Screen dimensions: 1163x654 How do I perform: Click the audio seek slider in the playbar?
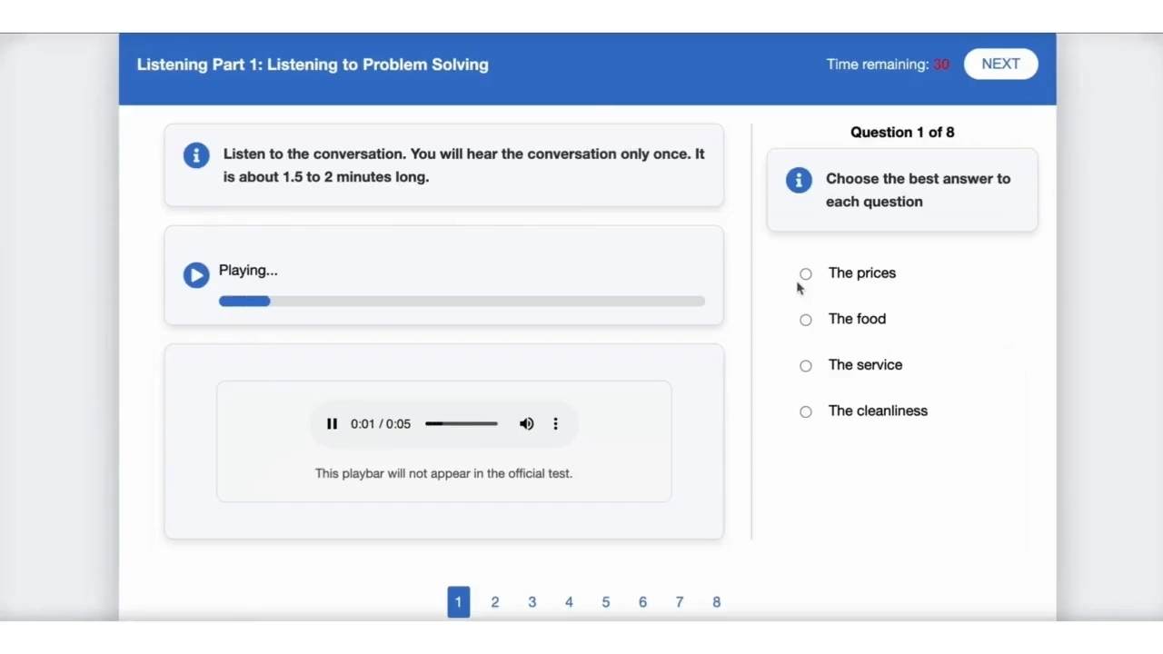pos(461,423)
